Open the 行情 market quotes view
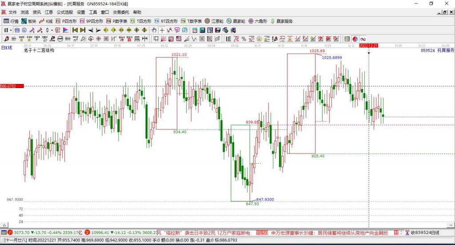The image size is (455, 245). point(11,21)
